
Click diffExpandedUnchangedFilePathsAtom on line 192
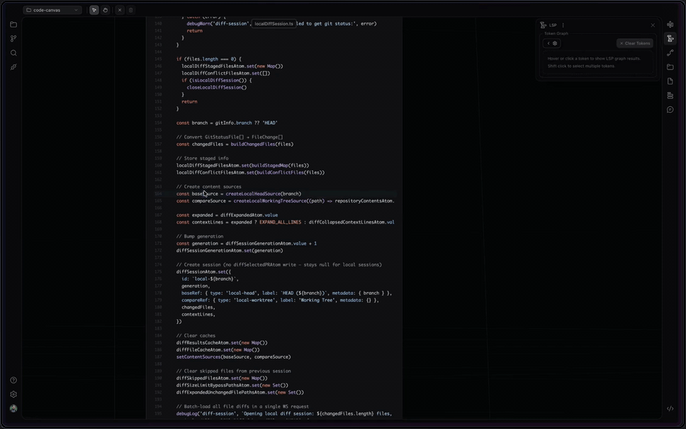220,392
